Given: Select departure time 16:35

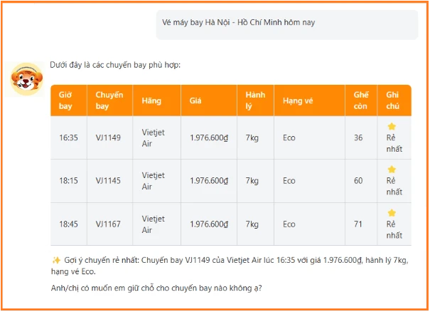Looking at the screenshot, I should click(x=68, y=137).
